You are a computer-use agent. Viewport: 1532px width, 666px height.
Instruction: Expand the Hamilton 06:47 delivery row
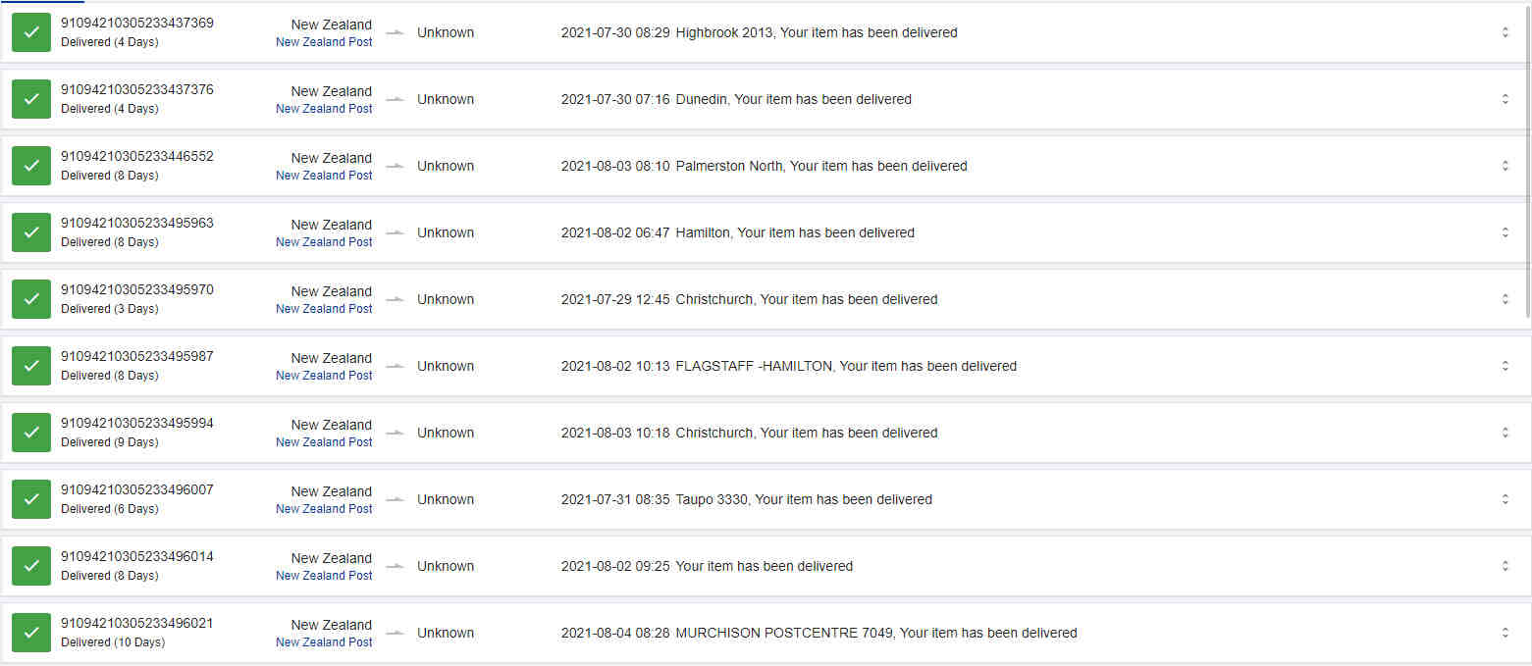coord(1505,232)
